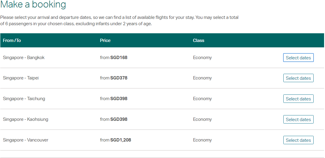
Task: Open Select dates for Singapore - Kaohsiung
Action: coord(298,119)
